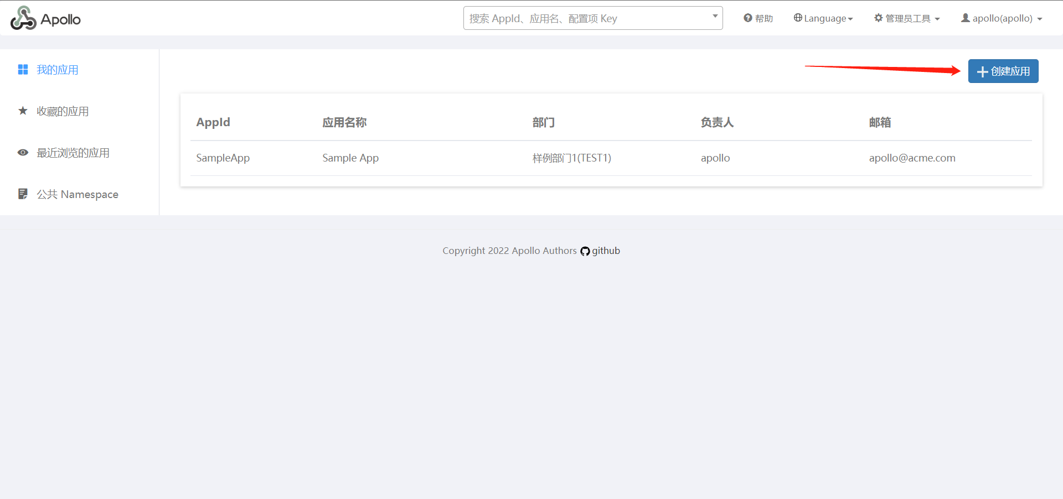Click the GitHub icon in the footer
This screenshot has width=1063, height=499.
coord(585,251)
